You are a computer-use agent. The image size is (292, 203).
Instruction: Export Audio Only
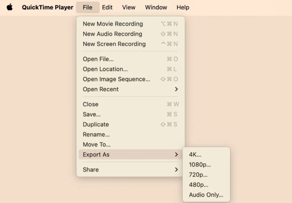(x=206, y=195)
